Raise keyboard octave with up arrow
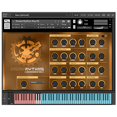Viewport: 117px width, 117px height. [5, 96]
